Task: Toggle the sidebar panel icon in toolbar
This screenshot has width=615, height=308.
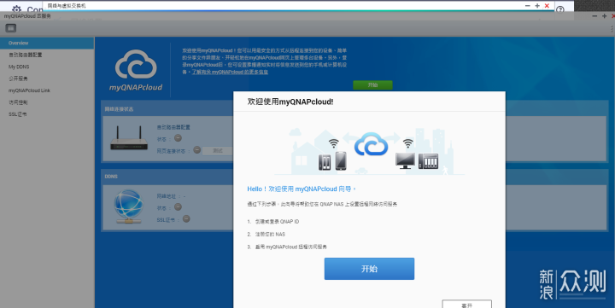Action: coord(11,28)
